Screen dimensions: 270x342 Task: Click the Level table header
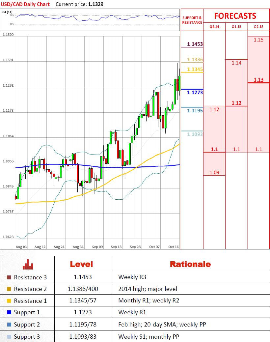click(82, 264)
